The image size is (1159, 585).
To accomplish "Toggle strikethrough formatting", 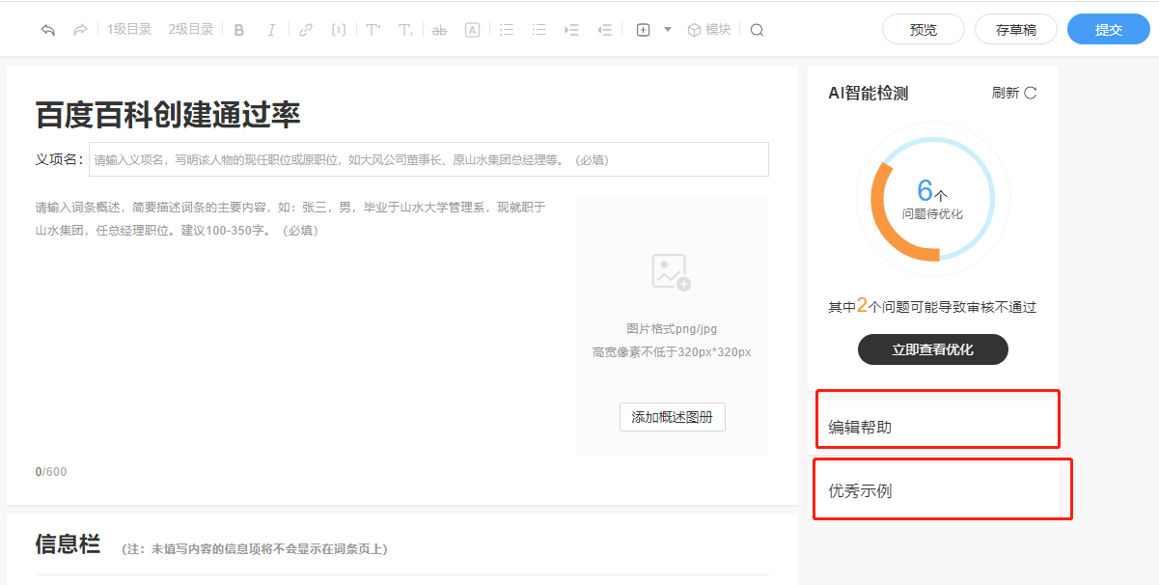I will pyautogui.click(x=439, y=30).
